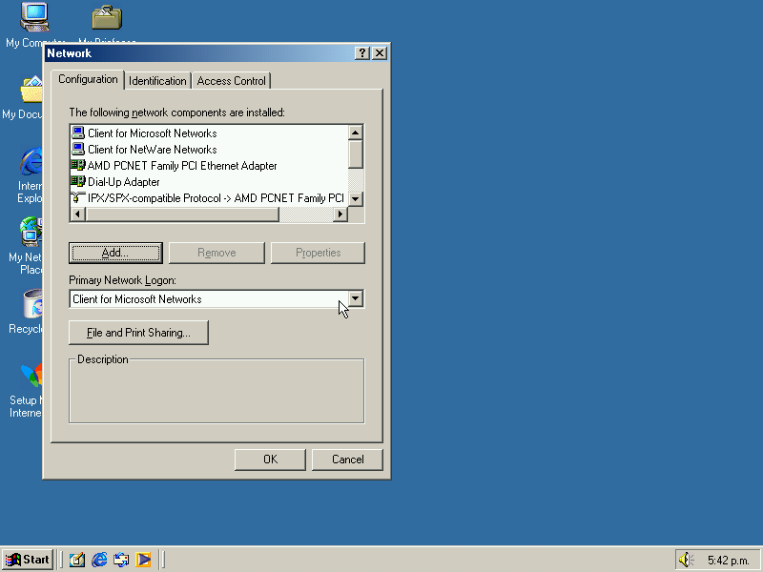Open the Start menu

tap(28, 560)
